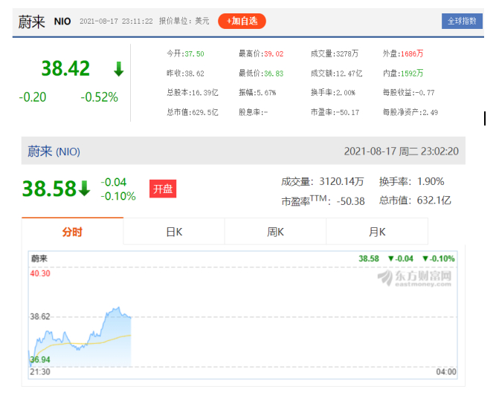
Task: Click the 振幅:5.67% amplitude value
Action: pyautogui.click(x=257, y=93)
